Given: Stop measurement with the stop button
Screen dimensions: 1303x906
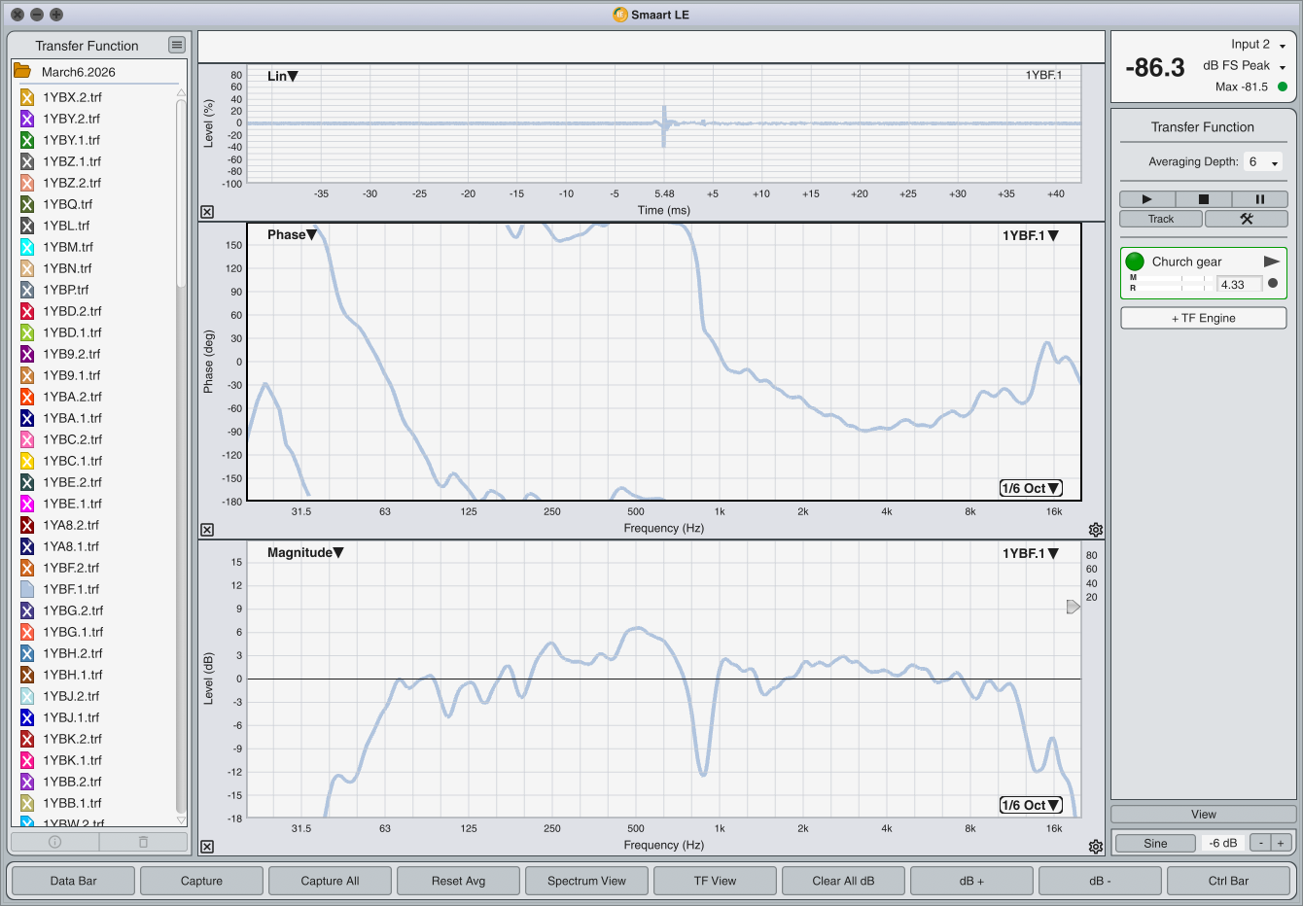Looking at the screenshot, I should [1203, 199].
